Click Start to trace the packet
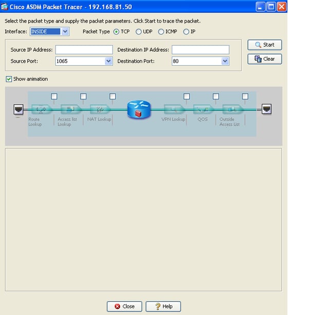The image size is (329, 315). 265,45
